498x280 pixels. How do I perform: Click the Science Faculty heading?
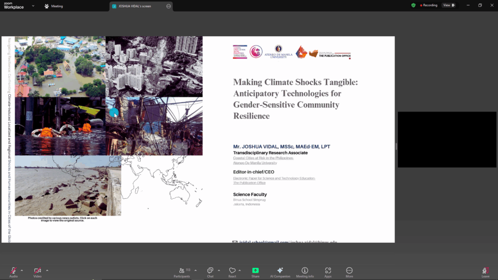pyautogui.click(x=250, y=194)
